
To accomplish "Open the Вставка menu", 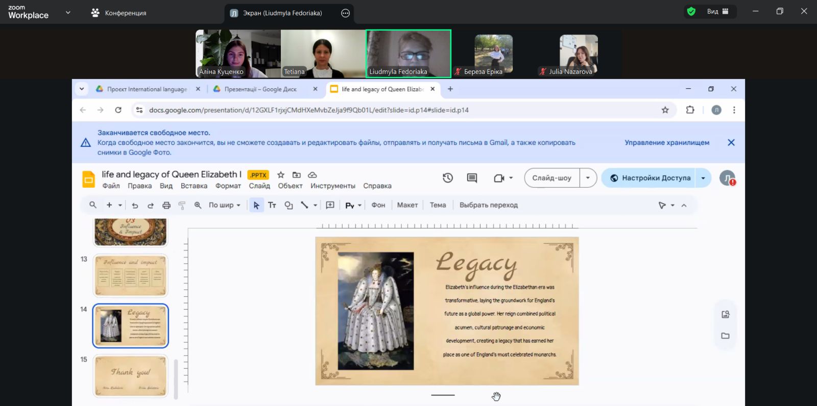I will pyautogui.click(x=194, y=186).
